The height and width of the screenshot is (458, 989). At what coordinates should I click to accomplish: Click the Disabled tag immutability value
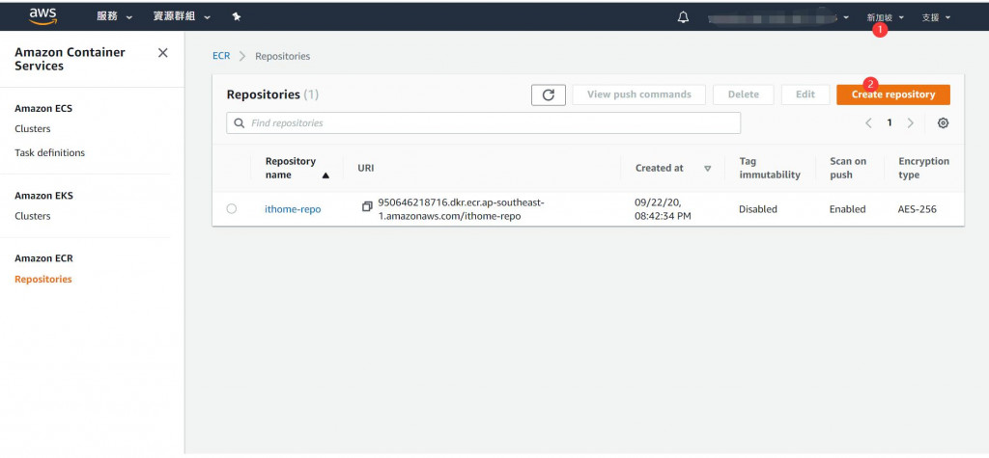[758, 209]
